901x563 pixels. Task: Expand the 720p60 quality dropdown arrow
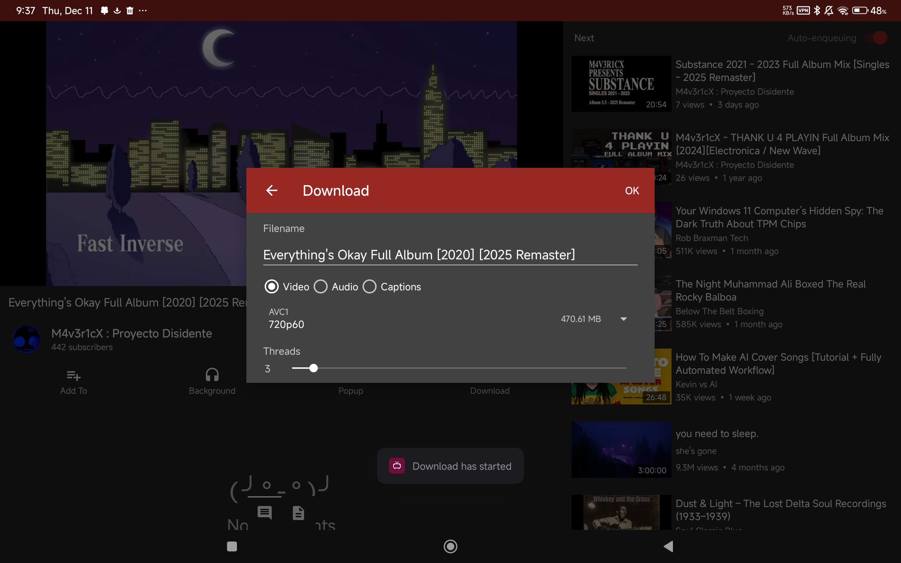click(624, 319)
